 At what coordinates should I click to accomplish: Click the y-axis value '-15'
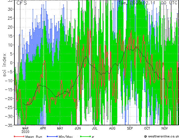(x=9, y=90)
